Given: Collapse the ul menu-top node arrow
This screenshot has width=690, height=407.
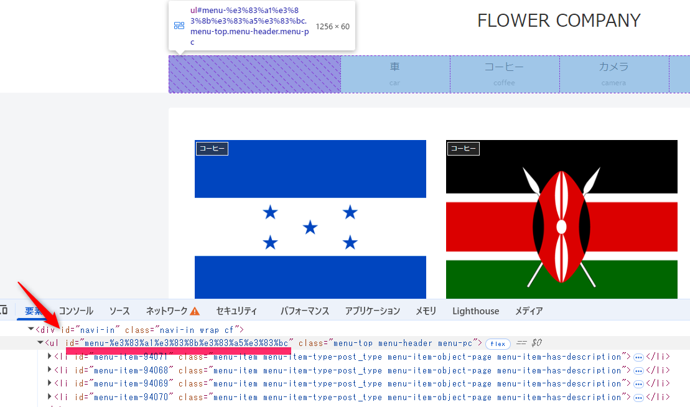Looking at the screenshot, I should (40, 343).
